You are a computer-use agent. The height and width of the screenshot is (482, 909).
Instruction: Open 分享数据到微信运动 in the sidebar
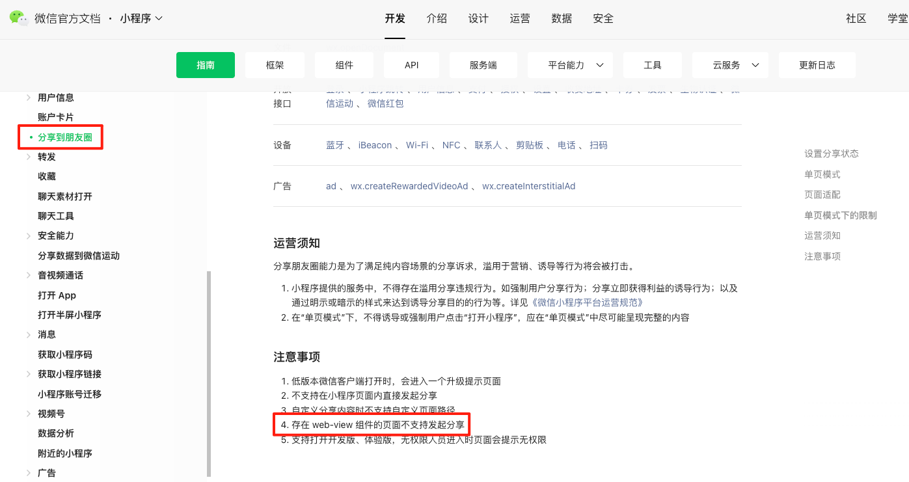click(79, 256)
